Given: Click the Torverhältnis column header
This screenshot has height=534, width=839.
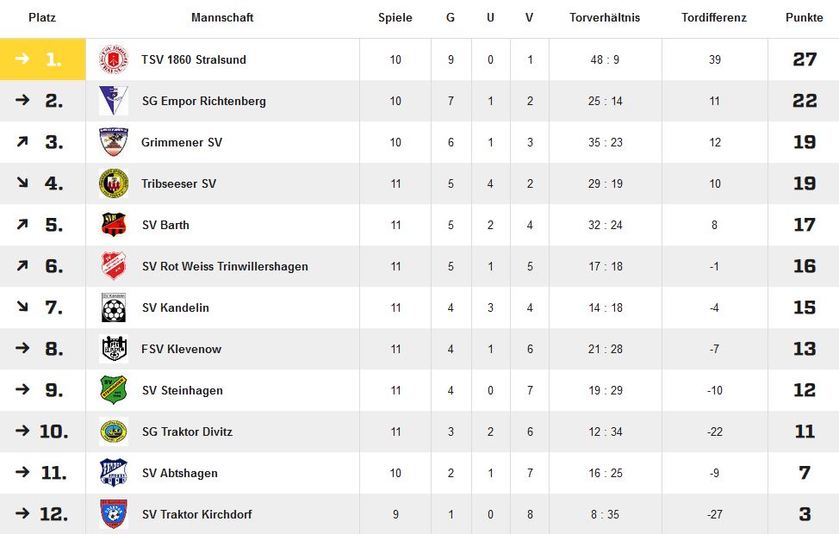Looking at the screenshot, I should (x=605, y=18).
